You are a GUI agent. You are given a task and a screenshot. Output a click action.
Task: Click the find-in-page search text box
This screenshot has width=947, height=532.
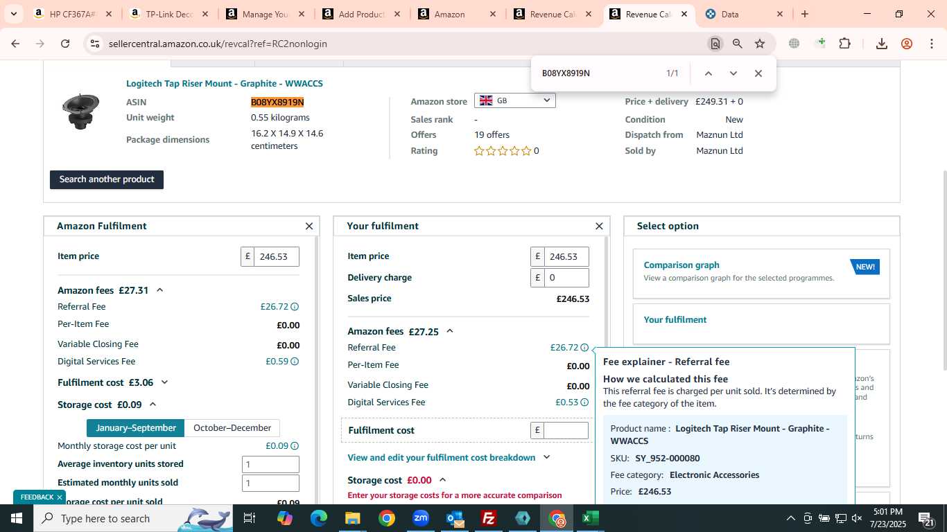[x=596, y=73]
